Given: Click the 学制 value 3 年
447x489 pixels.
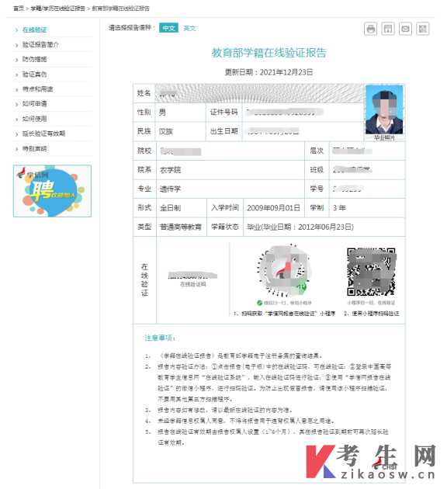Looking at the screenshot, I should click(339, 208).
